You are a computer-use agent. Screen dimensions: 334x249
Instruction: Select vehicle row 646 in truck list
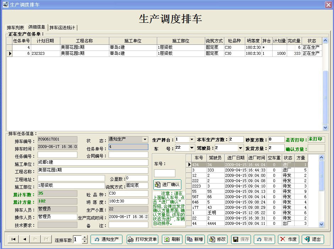247,202
